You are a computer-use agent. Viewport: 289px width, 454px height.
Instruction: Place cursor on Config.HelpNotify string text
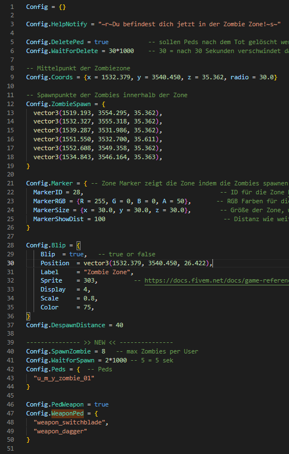pyautogui.click(x=189, y=25)
